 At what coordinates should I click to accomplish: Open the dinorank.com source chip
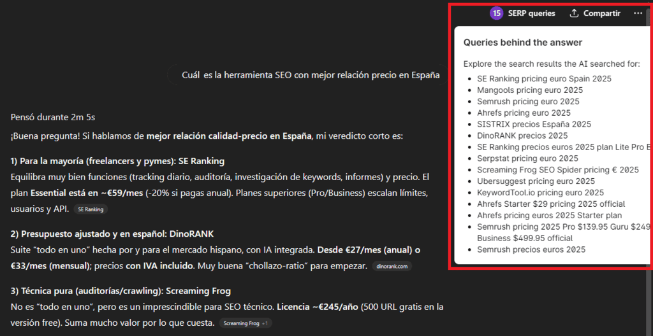click(x=392, y=266)
